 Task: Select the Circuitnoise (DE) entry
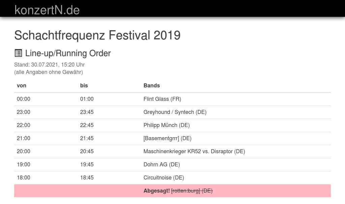click(x=163, y=177)
